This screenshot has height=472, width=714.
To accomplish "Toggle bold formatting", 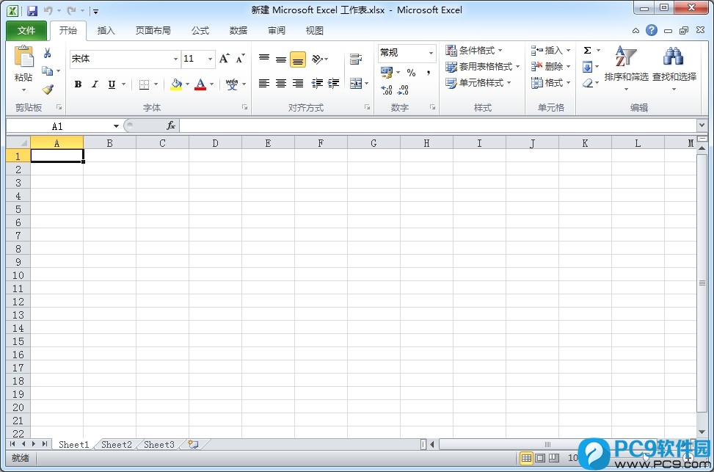I will click(x=79, y=84).
